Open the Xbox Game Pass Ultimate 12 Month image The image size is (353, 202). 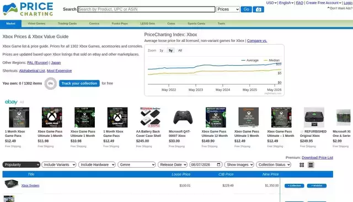[x=216, y=118]
